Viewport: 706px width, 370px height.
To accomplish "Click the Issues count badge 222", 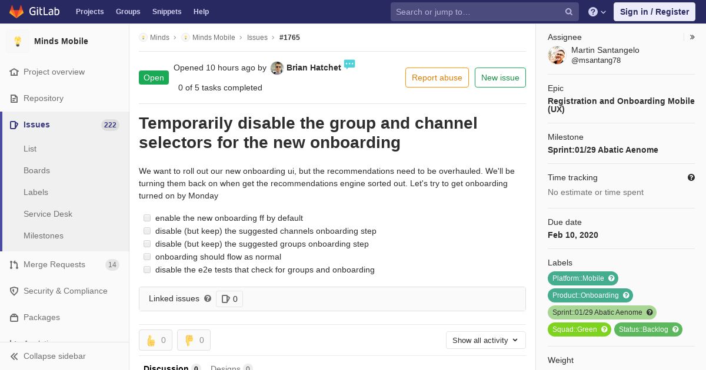I will pos(110,125).
